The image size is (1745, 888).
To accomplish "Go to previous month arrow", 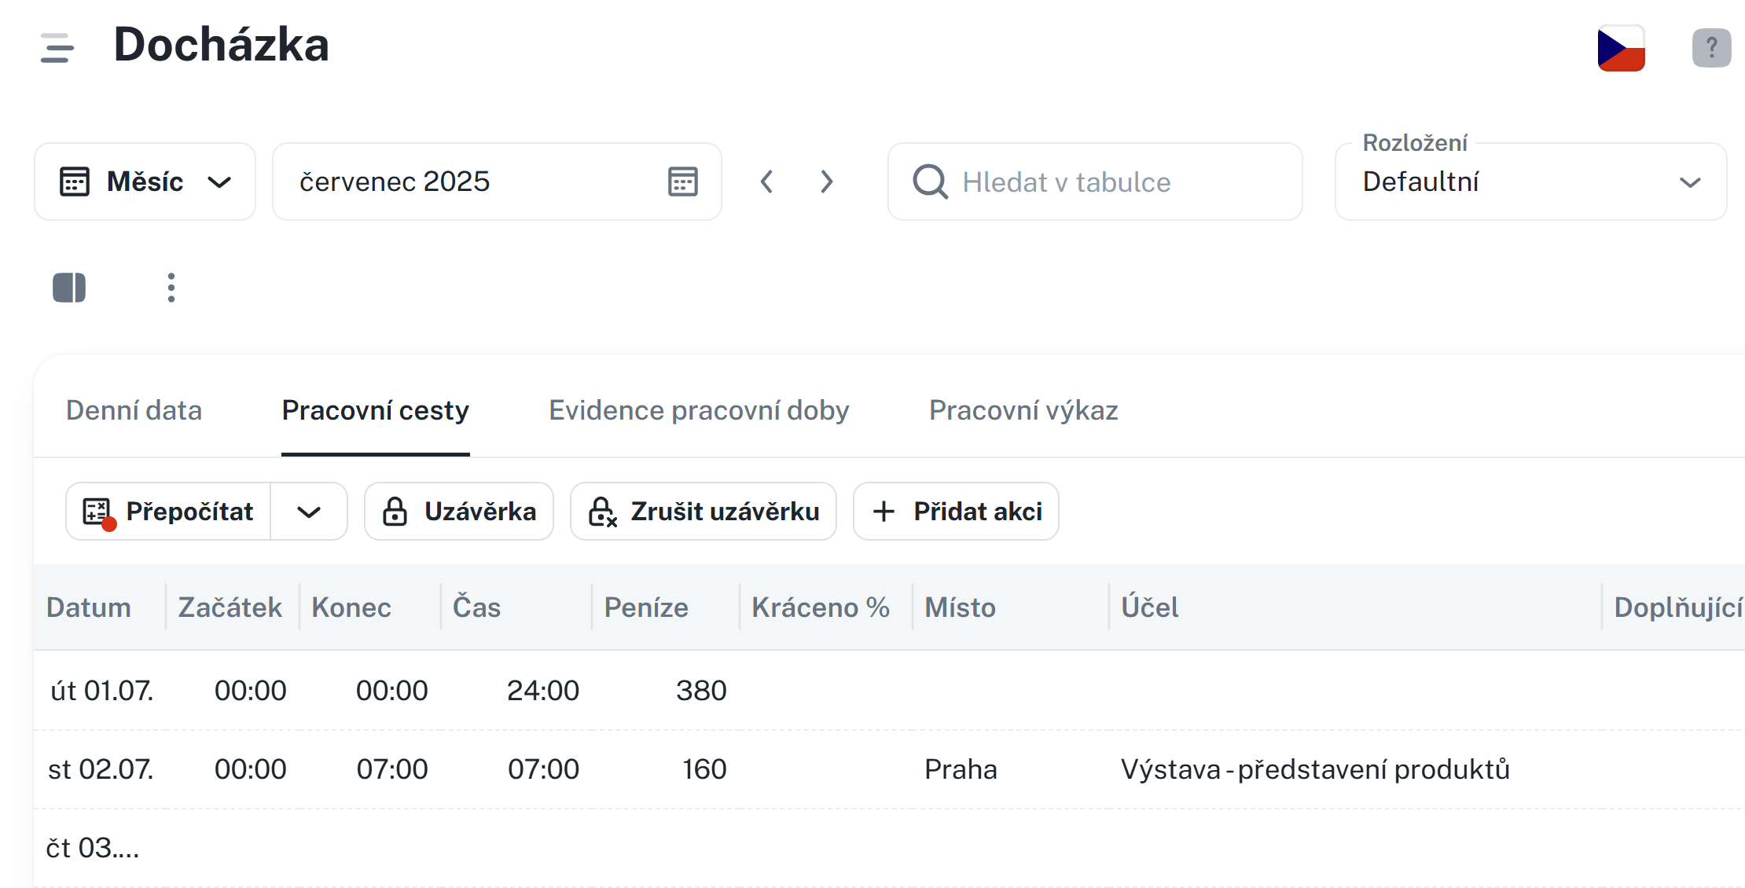I will pos(767,182).
